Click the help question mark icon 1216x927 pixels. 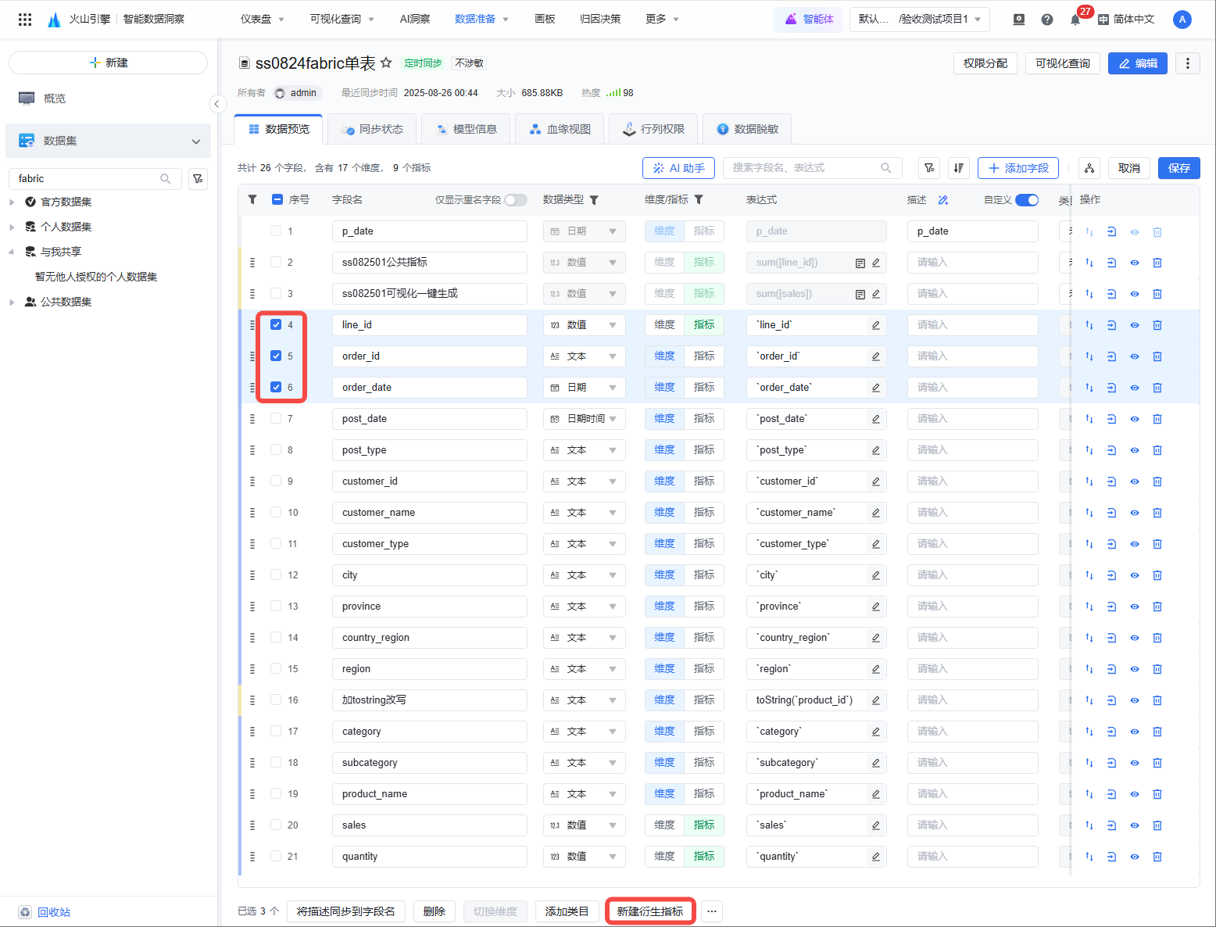[x=1047, y=20]
